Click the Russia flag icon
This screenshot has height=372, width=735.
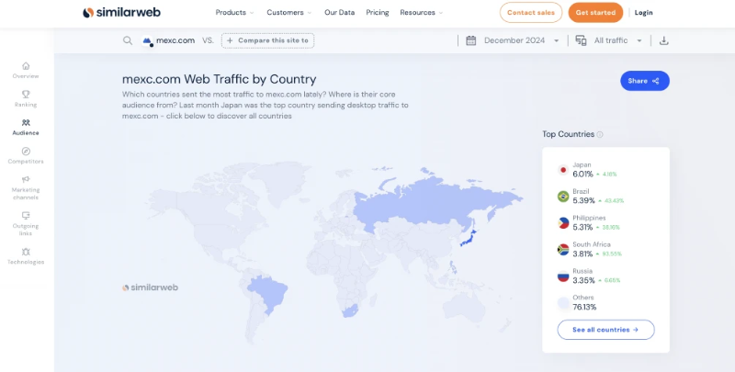[x=563, y=276]
